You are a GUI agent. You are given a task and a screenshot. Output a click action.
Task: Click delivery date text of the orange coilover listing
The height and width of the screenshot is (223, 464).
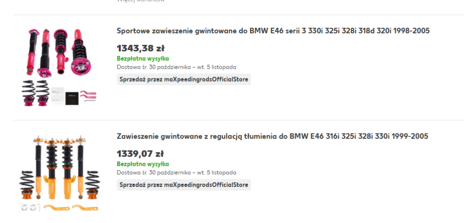[x=176, y=172]
